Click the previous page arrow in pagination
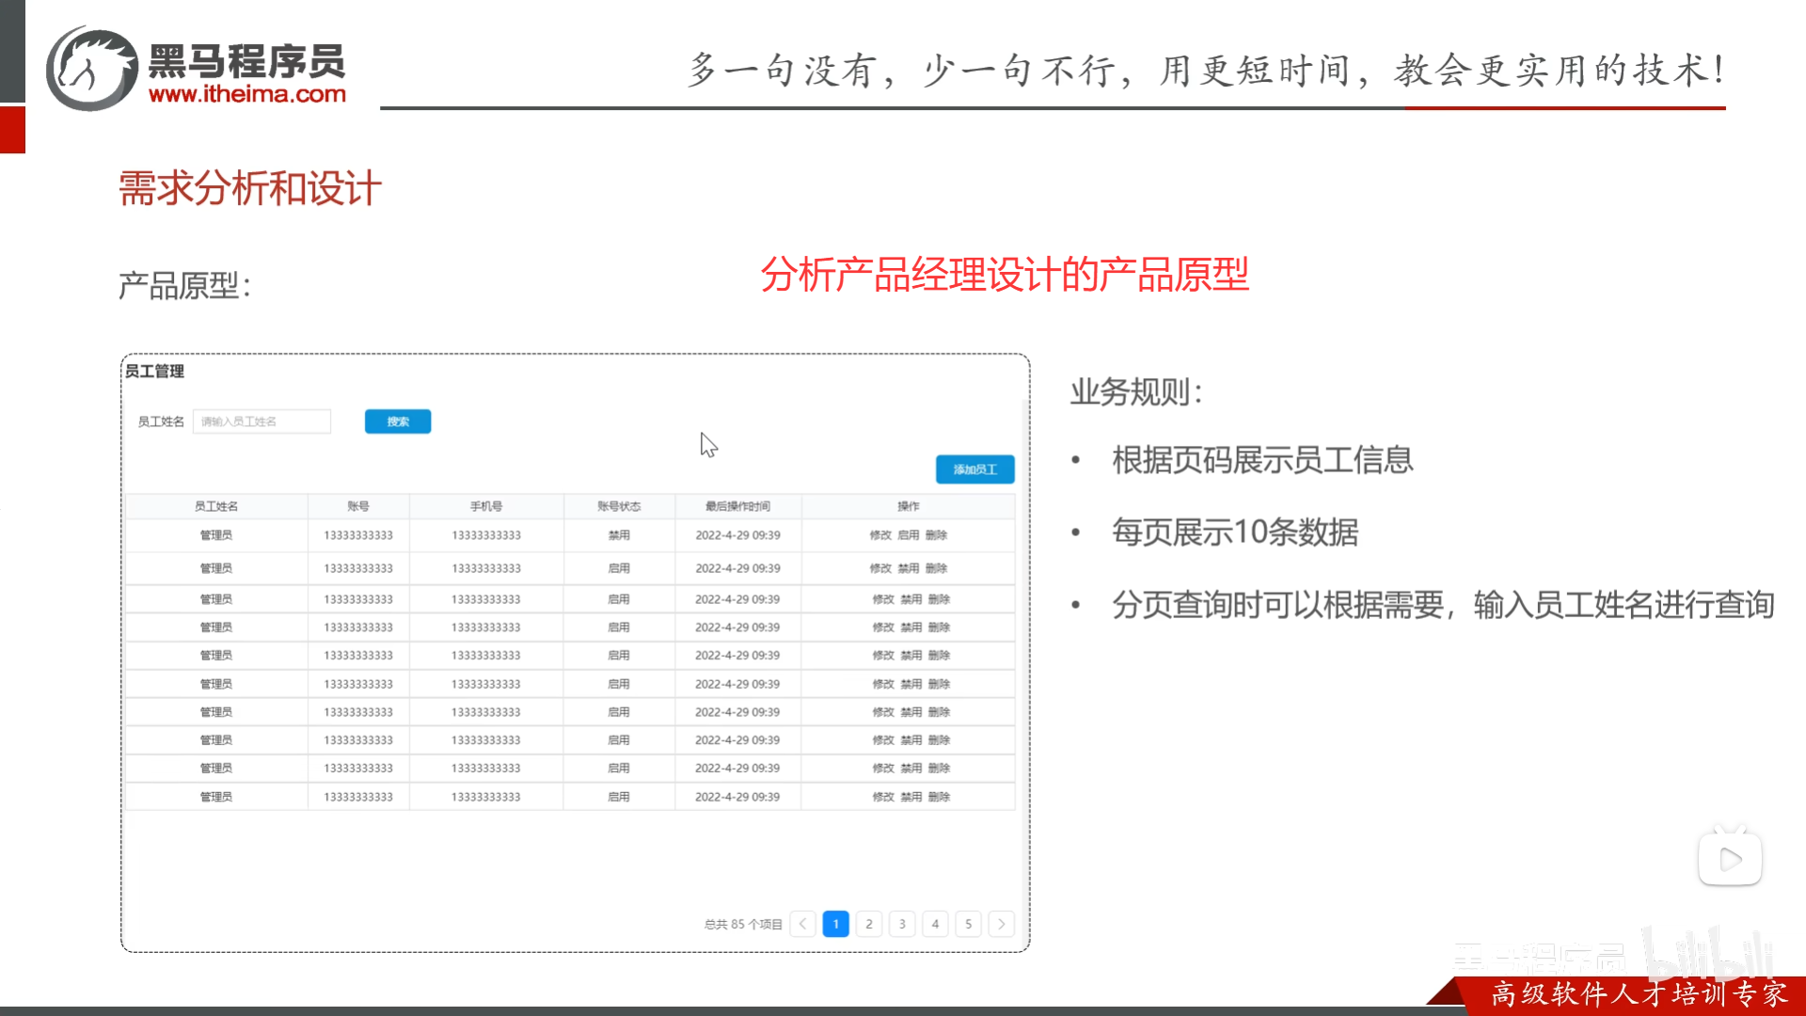The height and width of the screenshot is (1016, 1806). tap(802, 924)
